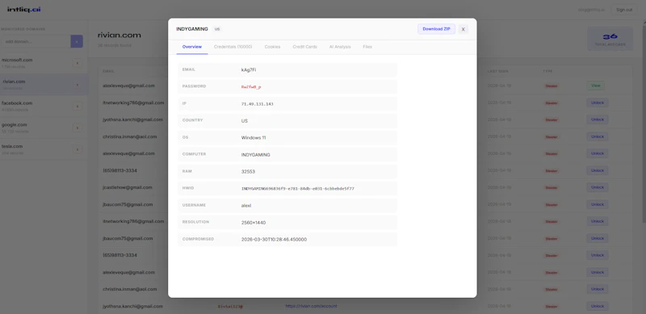This screenshot has width=646, height=314.
Task: Open the Cookies tab
Action: point(272,47)
